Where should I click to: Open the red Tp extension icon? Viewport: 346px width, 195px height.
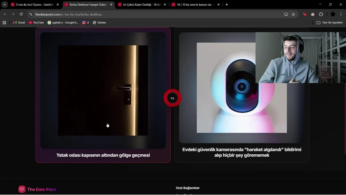pyautogui.click(x=305, y=14)
